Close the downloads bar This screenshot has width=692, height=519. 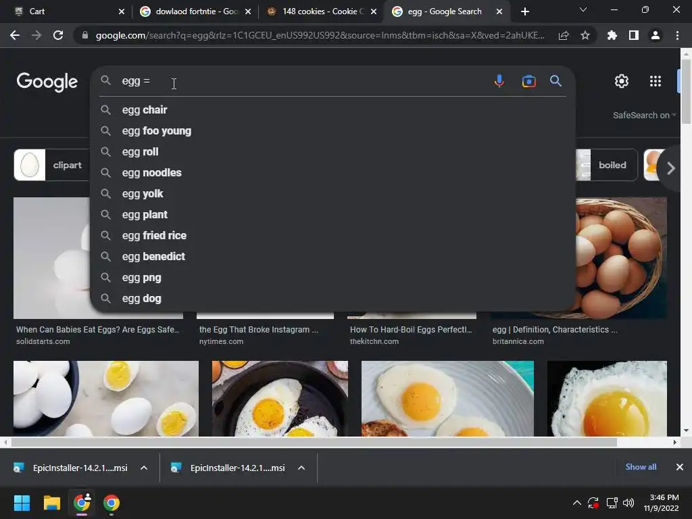[x=680, y=467]
